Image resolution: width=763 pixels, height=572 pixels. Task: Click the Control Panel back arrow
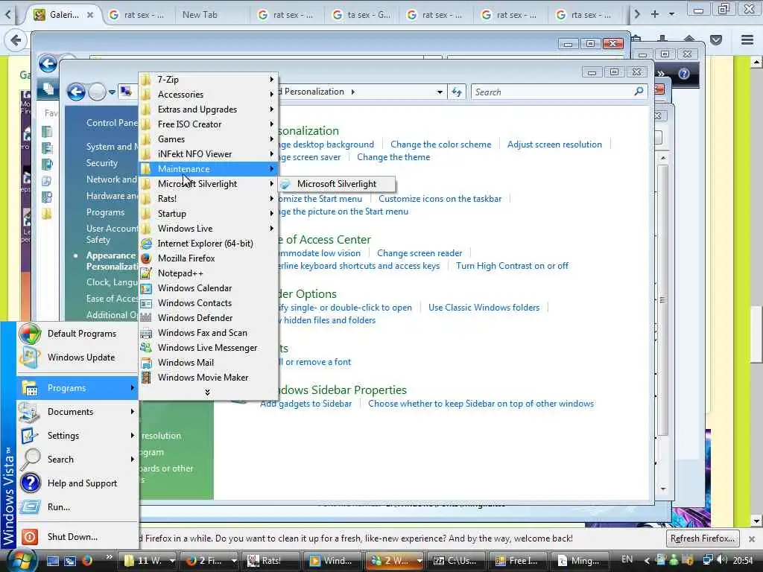[x=77, y=92]
